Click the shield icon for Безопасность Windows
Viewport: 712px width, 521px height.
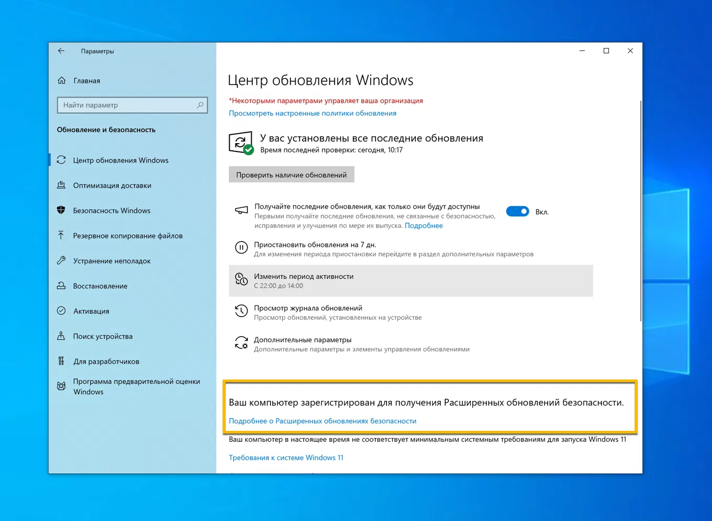(61, 210)
